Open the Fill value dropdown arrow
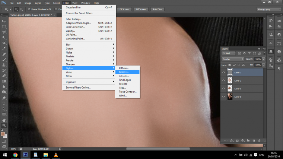Viewport: 283px width, 159px height. [264, 65]
